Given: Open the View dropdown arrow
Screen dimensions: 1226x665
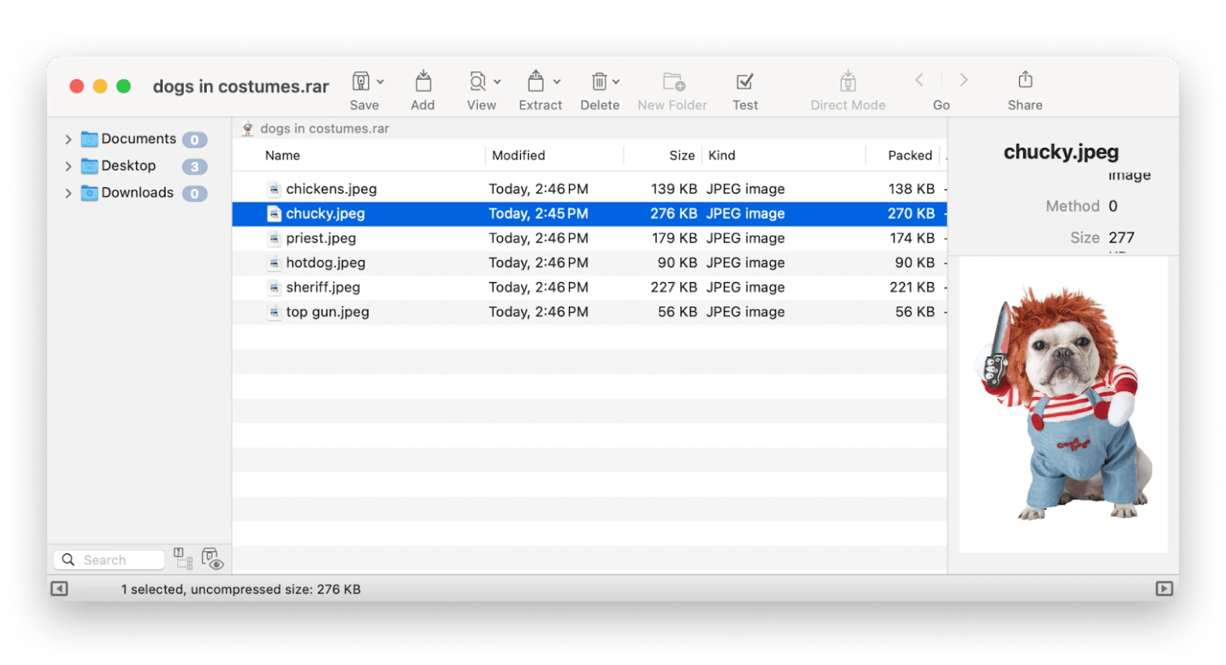Looking at the screenshot, I should click(x=497, y=82).
